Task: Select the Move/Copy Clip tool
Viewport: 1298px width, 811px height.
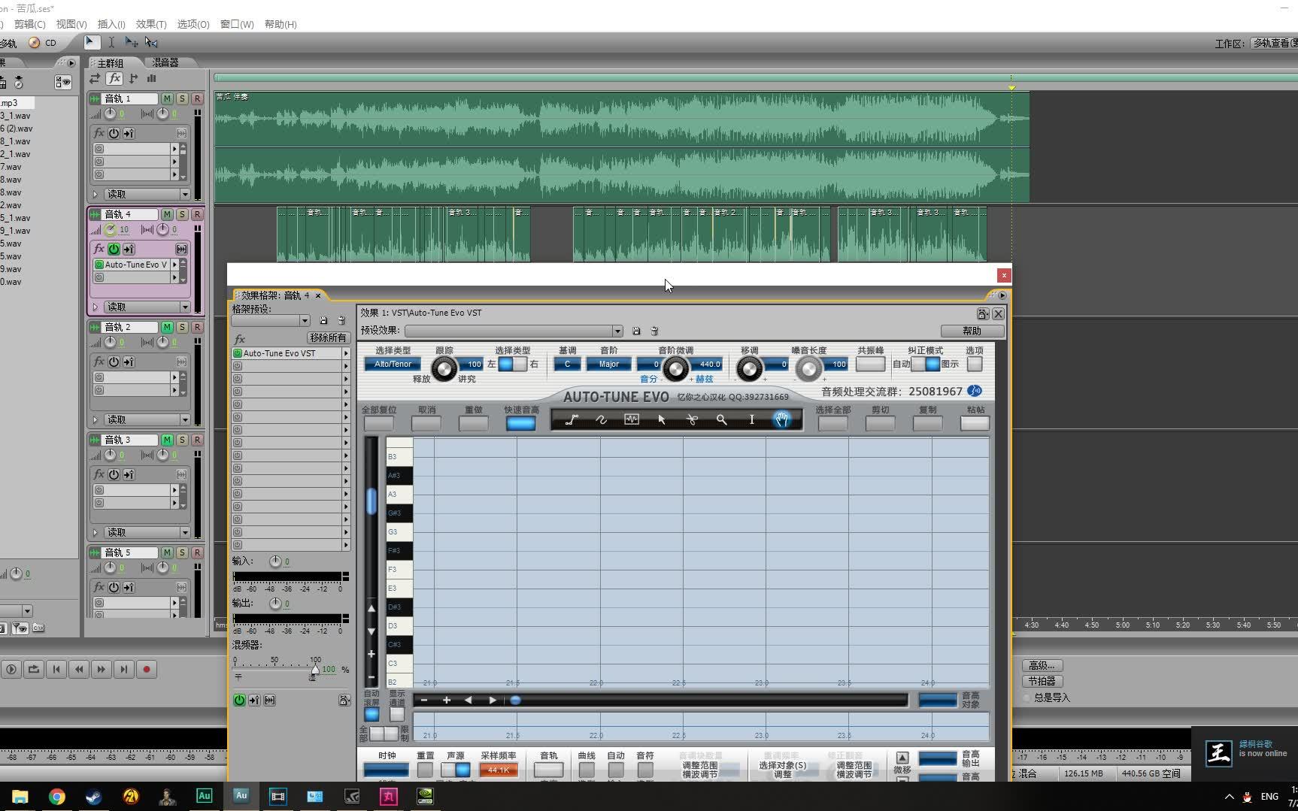Action: click(132, 42)
